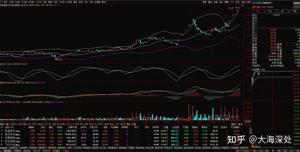
Task: Select the 60分钟 period tab
Action: tap(38, 2)
